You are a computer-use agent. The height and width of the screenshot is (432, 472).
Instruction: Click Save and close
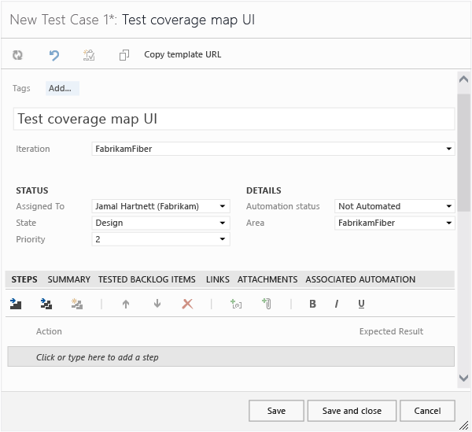(x=352, y=411)
